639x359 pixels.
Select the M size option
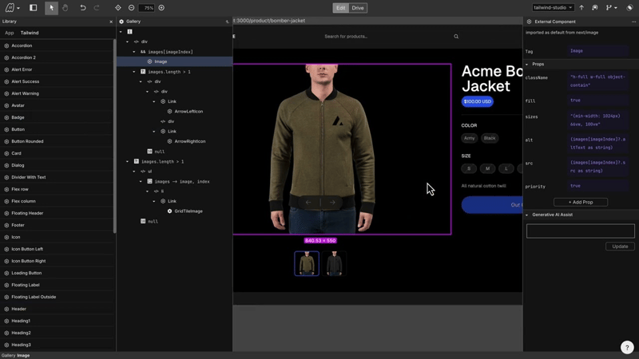tap(487, 168)
